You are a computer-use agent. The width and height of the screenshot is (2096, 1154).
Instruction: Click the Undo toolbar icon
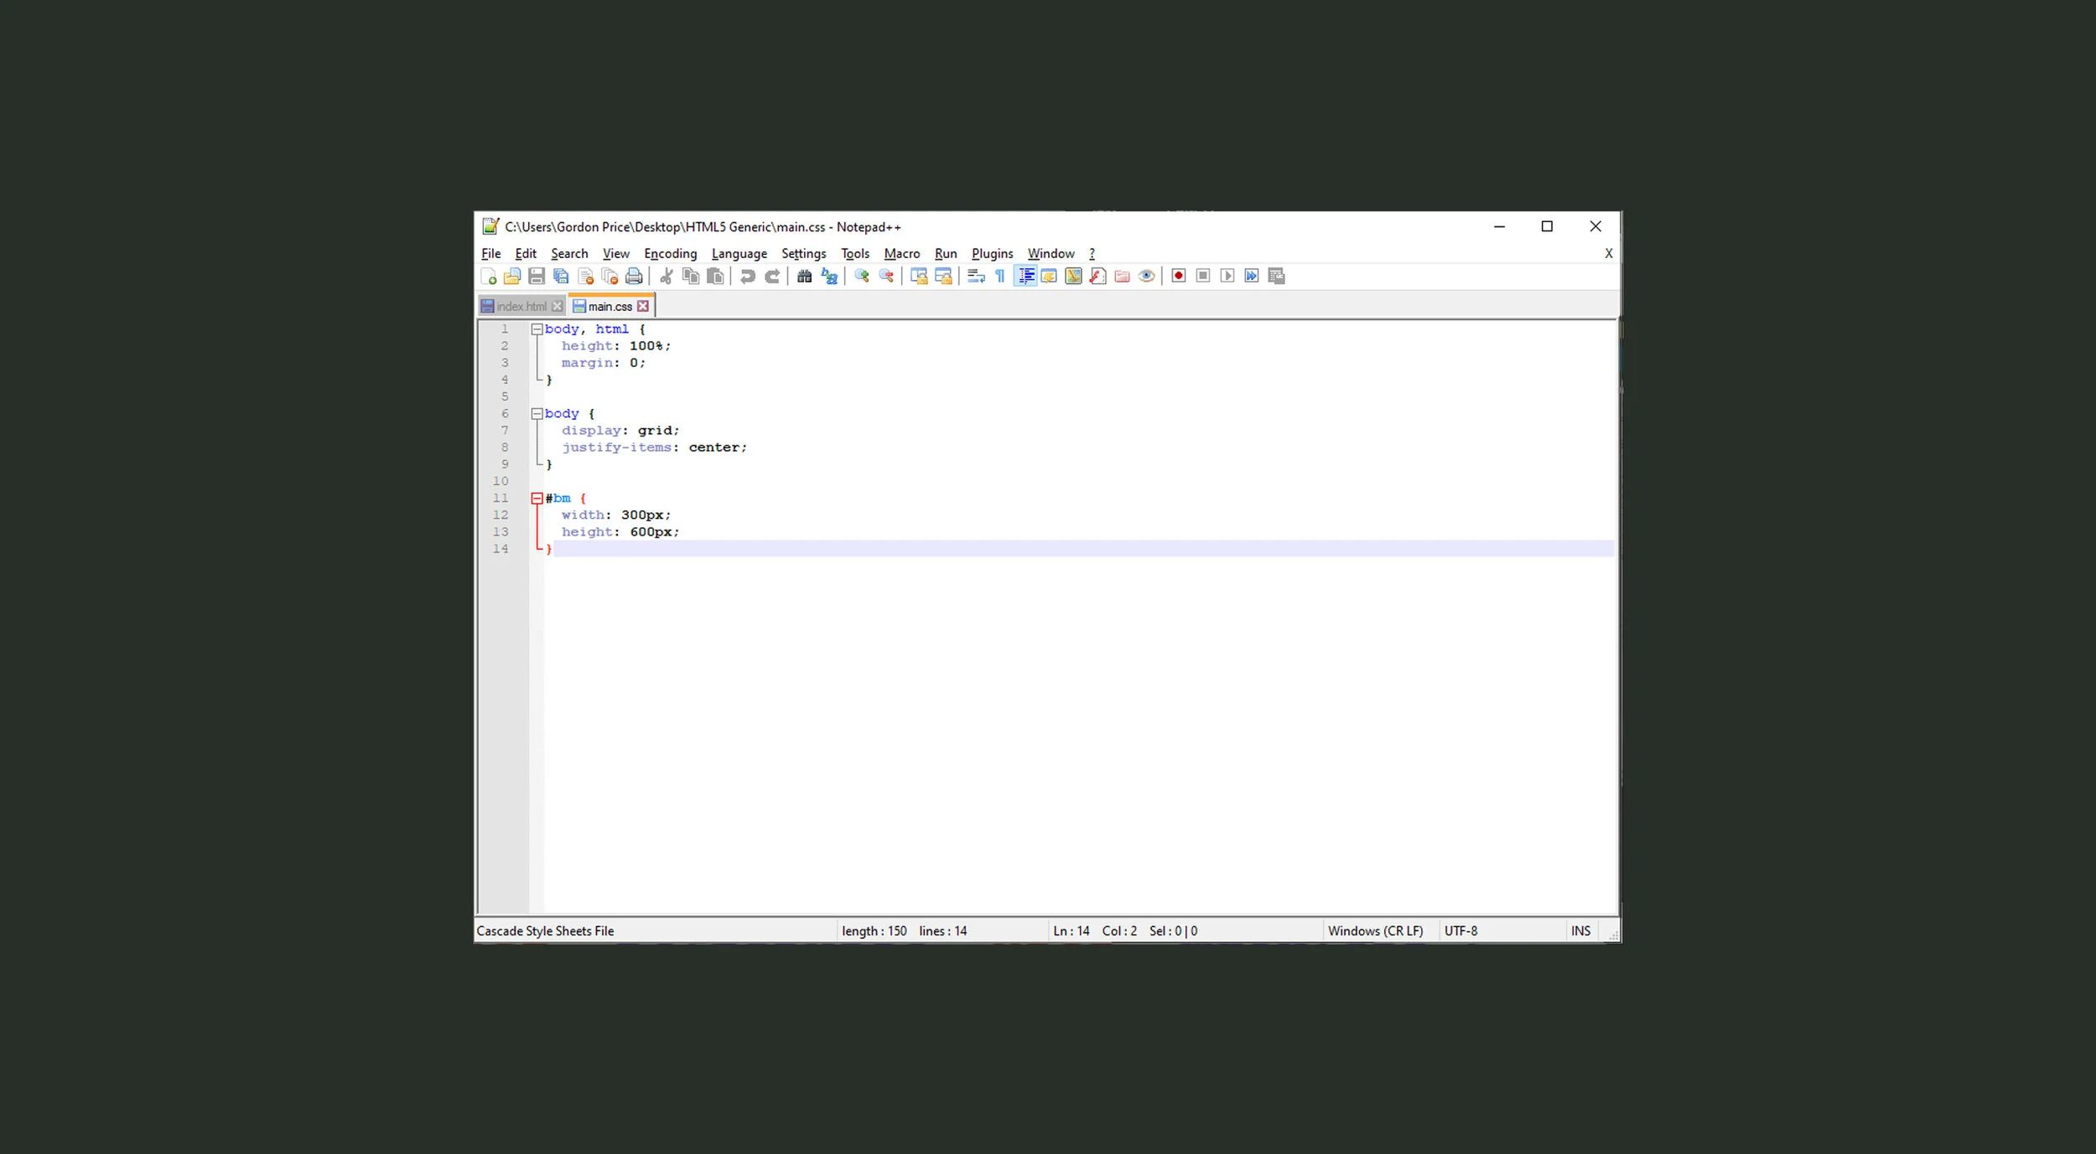(749, 276)
